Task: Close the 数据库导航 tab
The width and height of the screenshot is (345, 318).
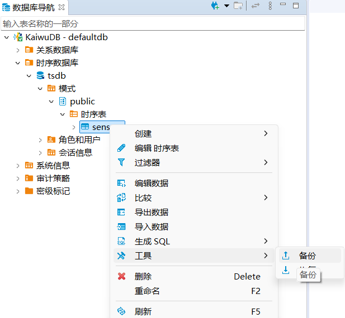Action: pos(62,7)
